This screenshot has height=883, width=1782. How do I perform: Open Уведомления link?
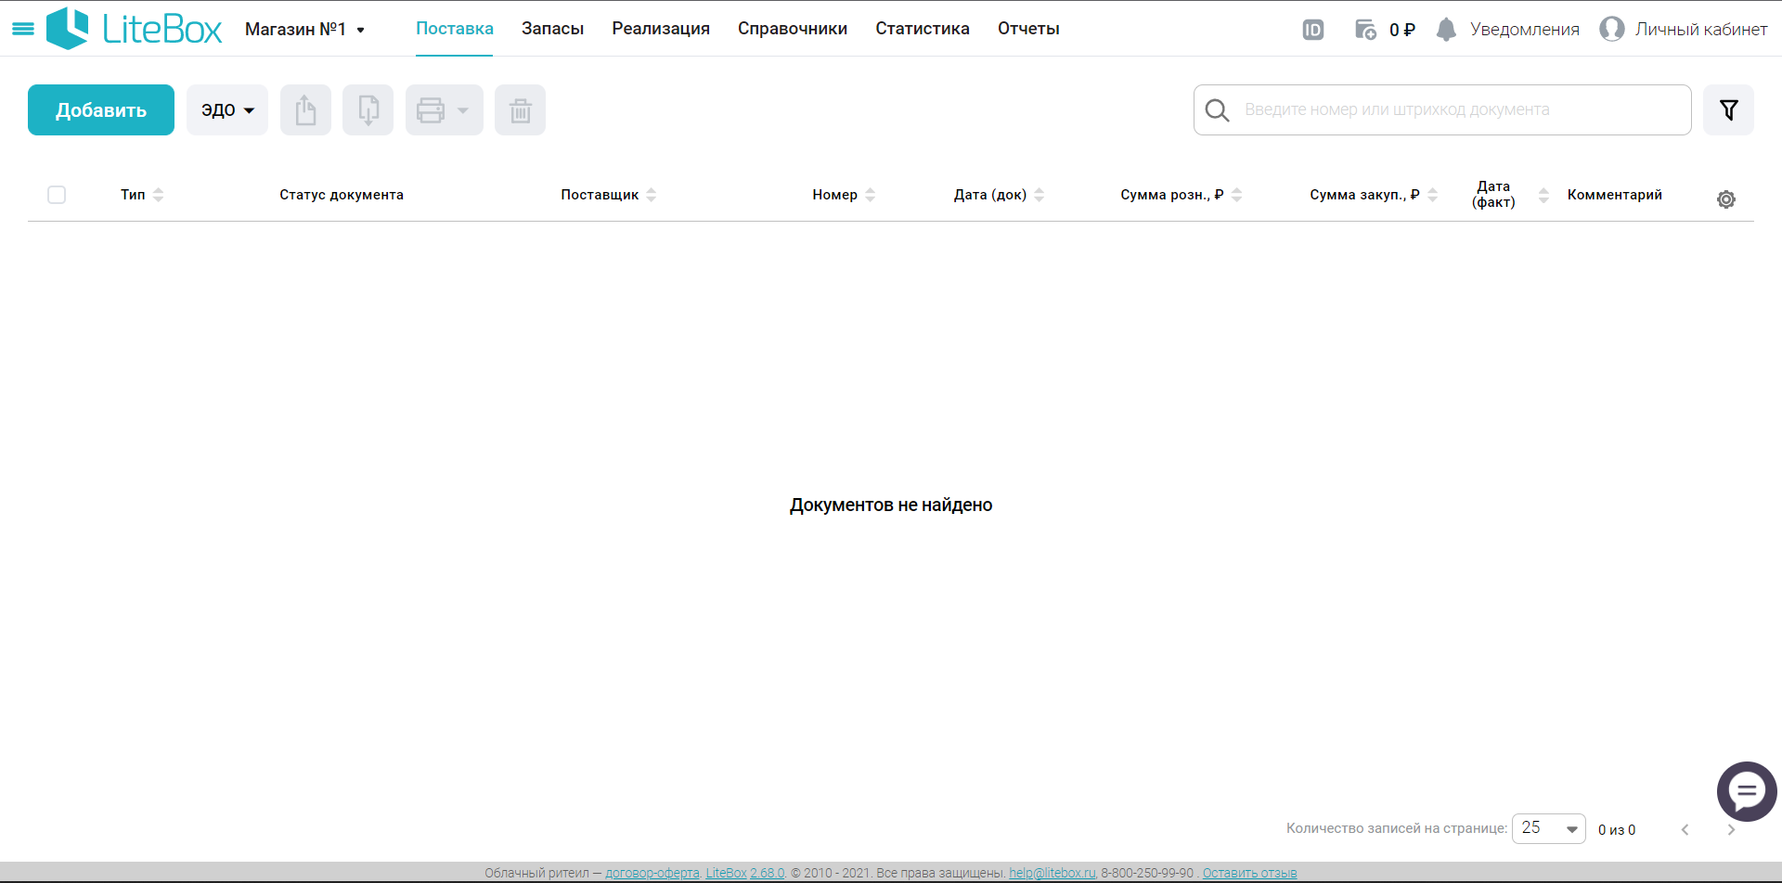1525,30
